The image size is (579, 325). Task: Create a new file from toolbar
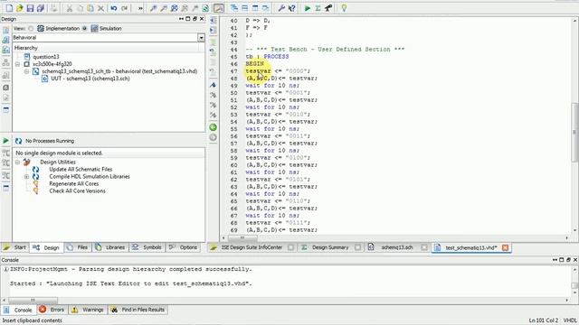pyautogui.click(x=9, y=8)
